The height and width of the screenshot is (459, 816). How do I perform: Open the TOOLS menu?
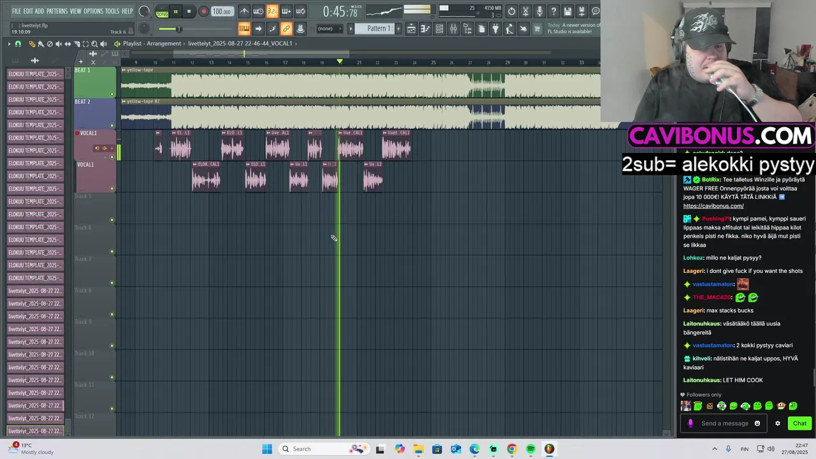112,11
